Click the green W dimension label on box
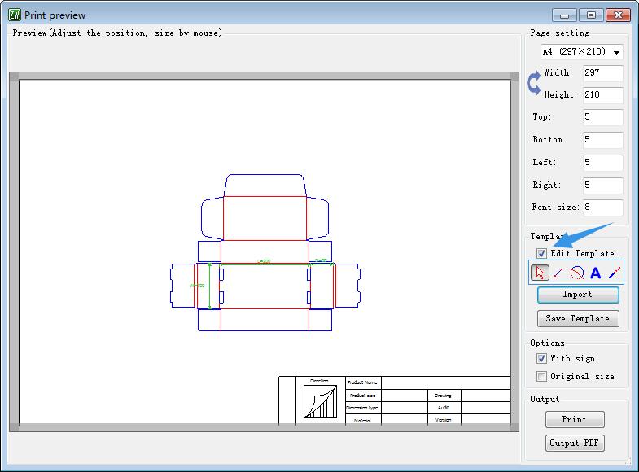The width and height of the screenshot is (639, 472). point(197,286)
